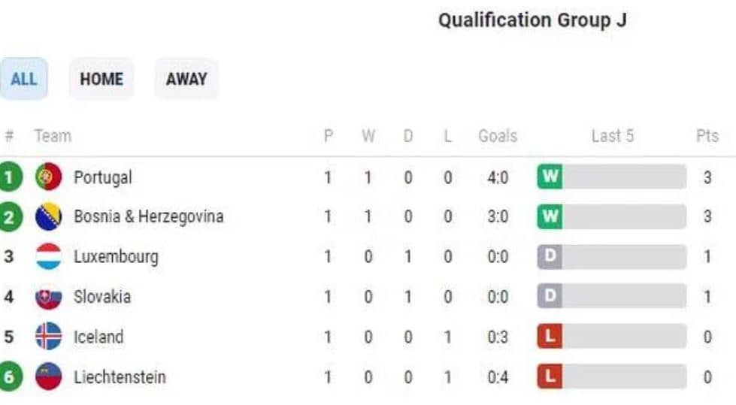This screenshot has width=736, height=405.
Task: Switch to the HOME standings tab
Action: point(101,79)
